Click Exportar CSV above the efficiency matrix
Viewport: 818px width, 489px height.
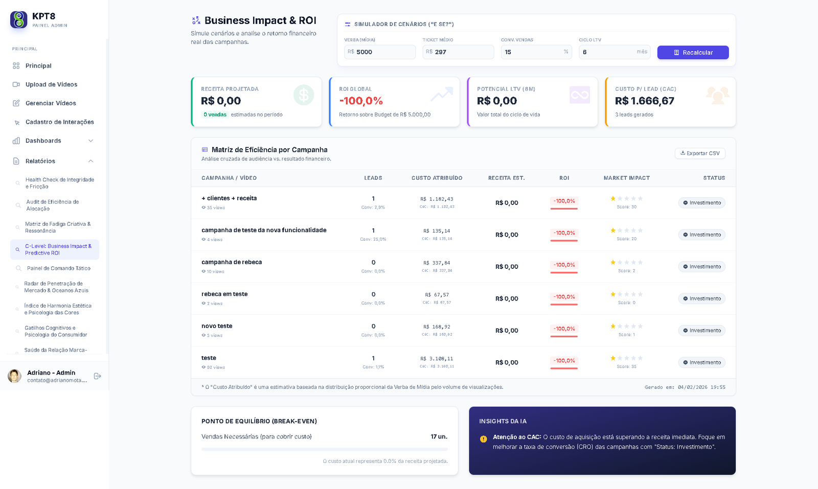tap(700, 153)
